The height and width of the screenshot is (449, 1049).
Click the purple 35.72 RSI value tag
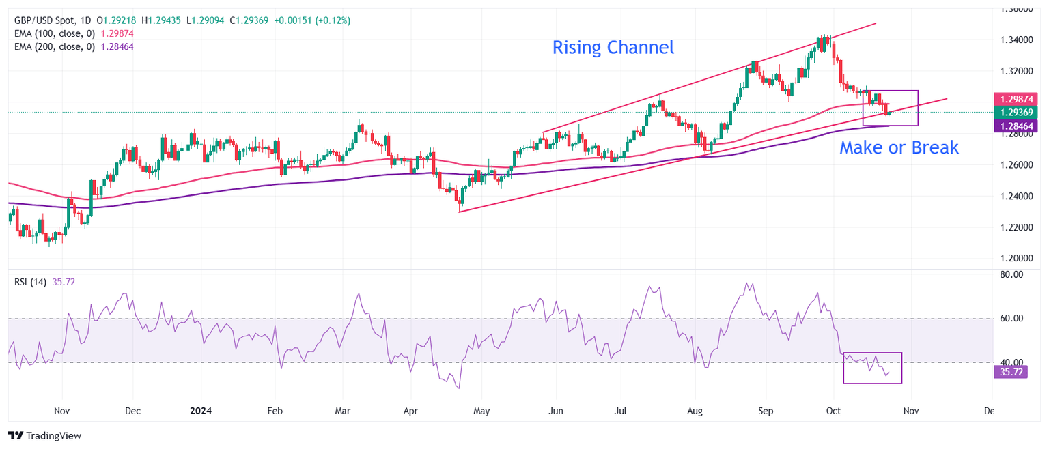point(1011,373)
